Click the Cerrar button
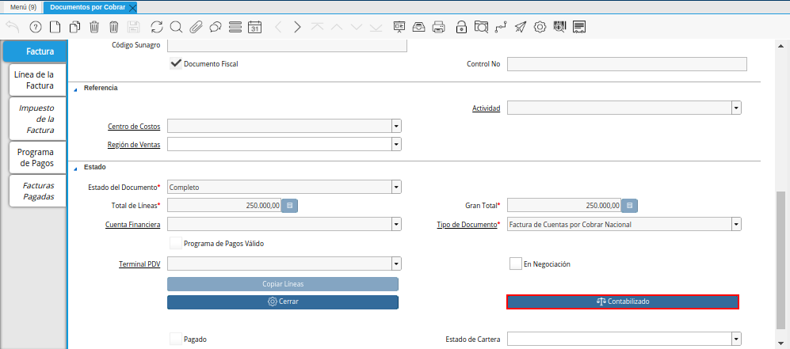790x349 pixels. coord(283,302)
